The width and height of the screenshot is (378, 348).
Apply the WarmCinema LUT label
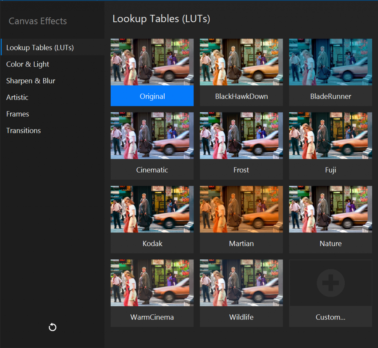click(152, 317)
